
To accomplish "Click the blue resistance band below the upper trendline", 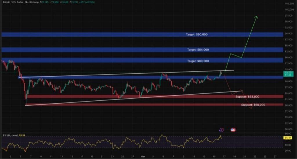I will tap(151, 77).
